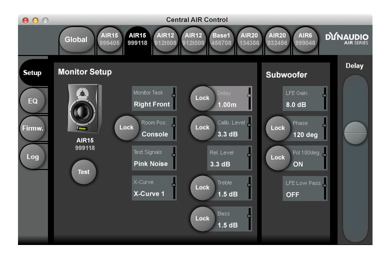Open the Log side tab
389x262 pixels.
[32, 156]
